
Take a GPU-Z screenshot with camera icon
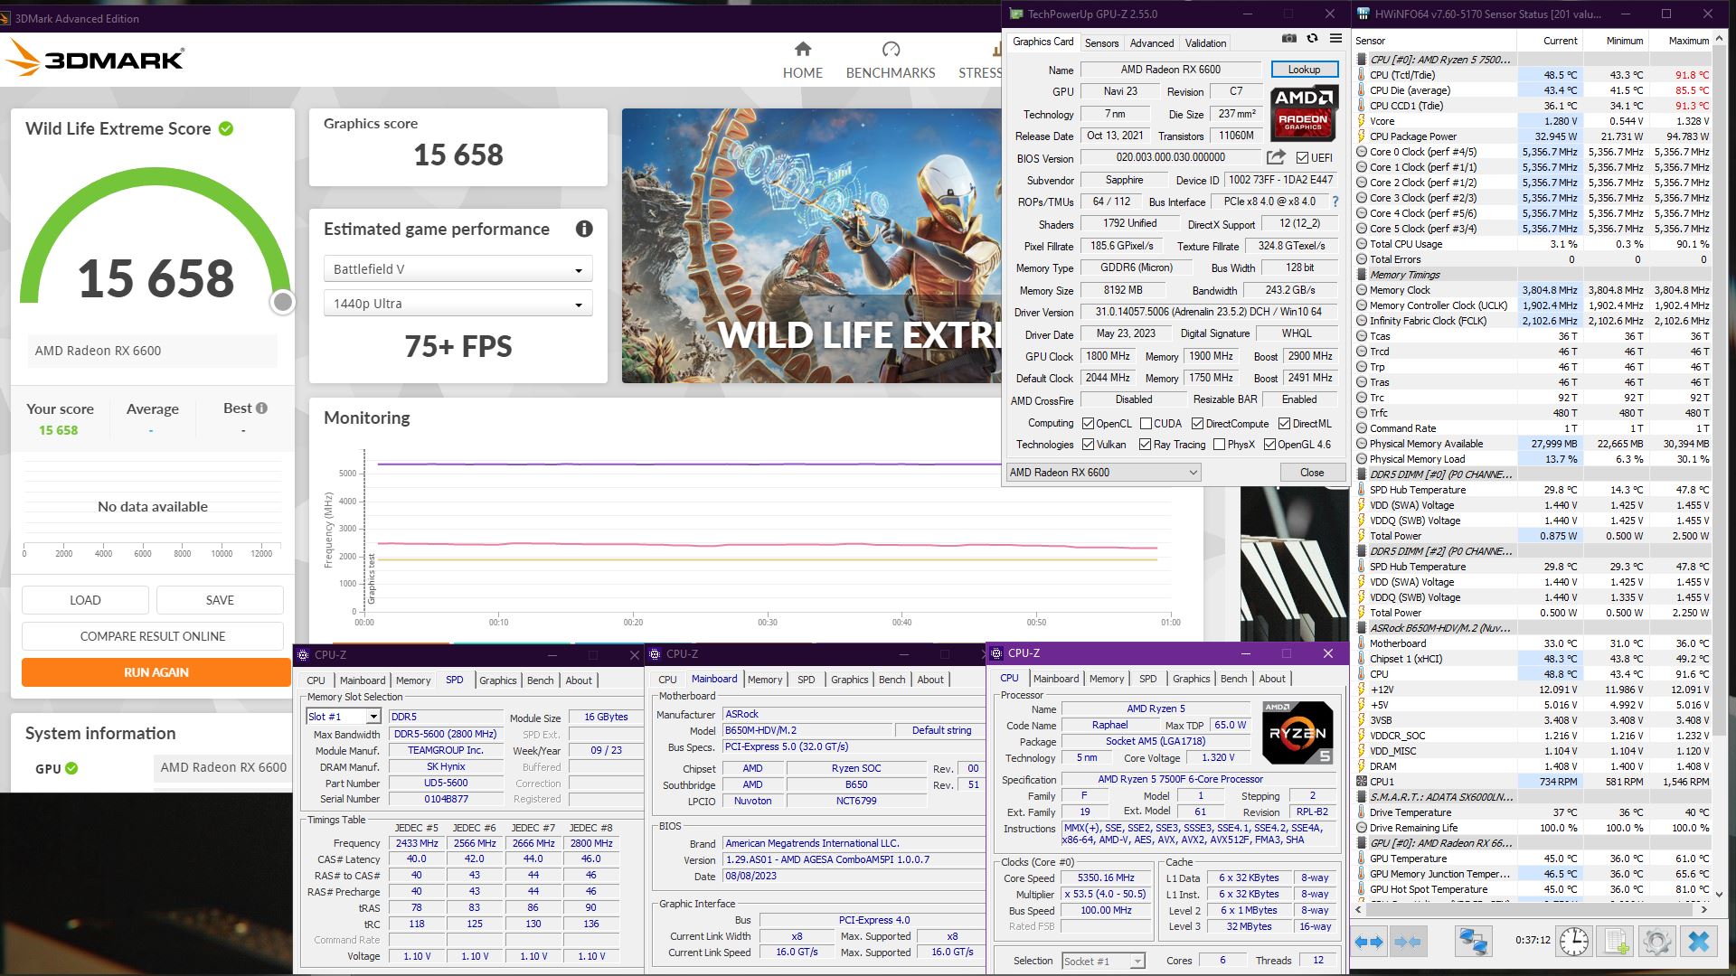(1289, 39)
